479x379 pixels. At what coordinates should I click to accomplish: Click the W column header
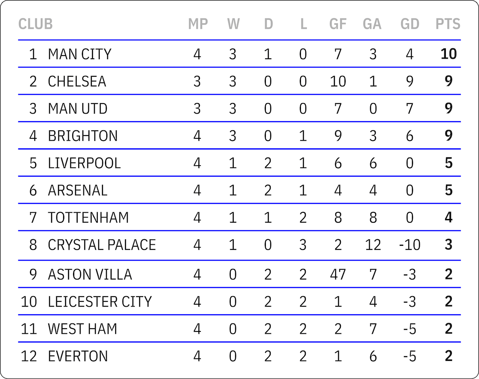tap(234, 24)
